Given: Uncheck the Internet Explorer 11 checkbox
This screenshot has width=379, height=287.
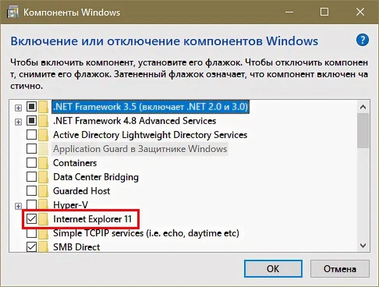Looking at the screenshot, I should click(x=32, y=219).
